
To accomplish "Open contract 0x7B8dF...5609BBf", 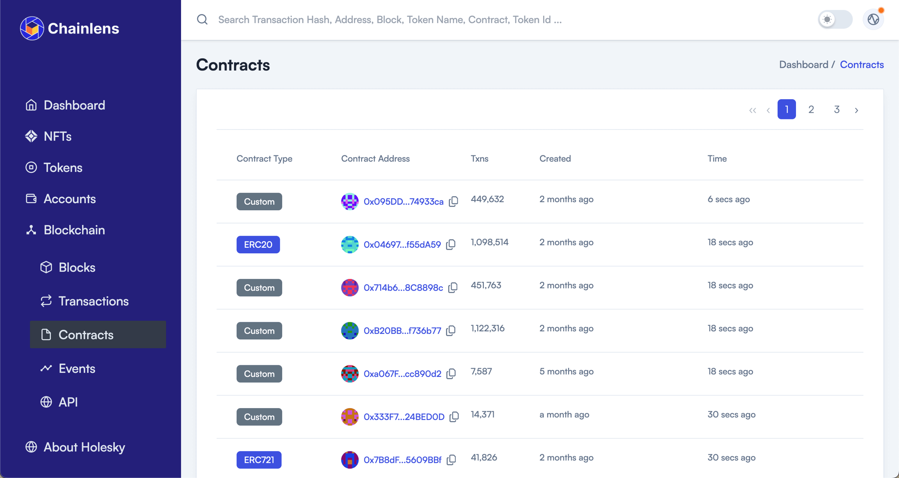I will 402,459.
